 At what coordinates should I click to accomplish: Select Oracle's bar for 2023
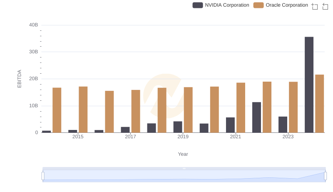[x=293, y=107]
